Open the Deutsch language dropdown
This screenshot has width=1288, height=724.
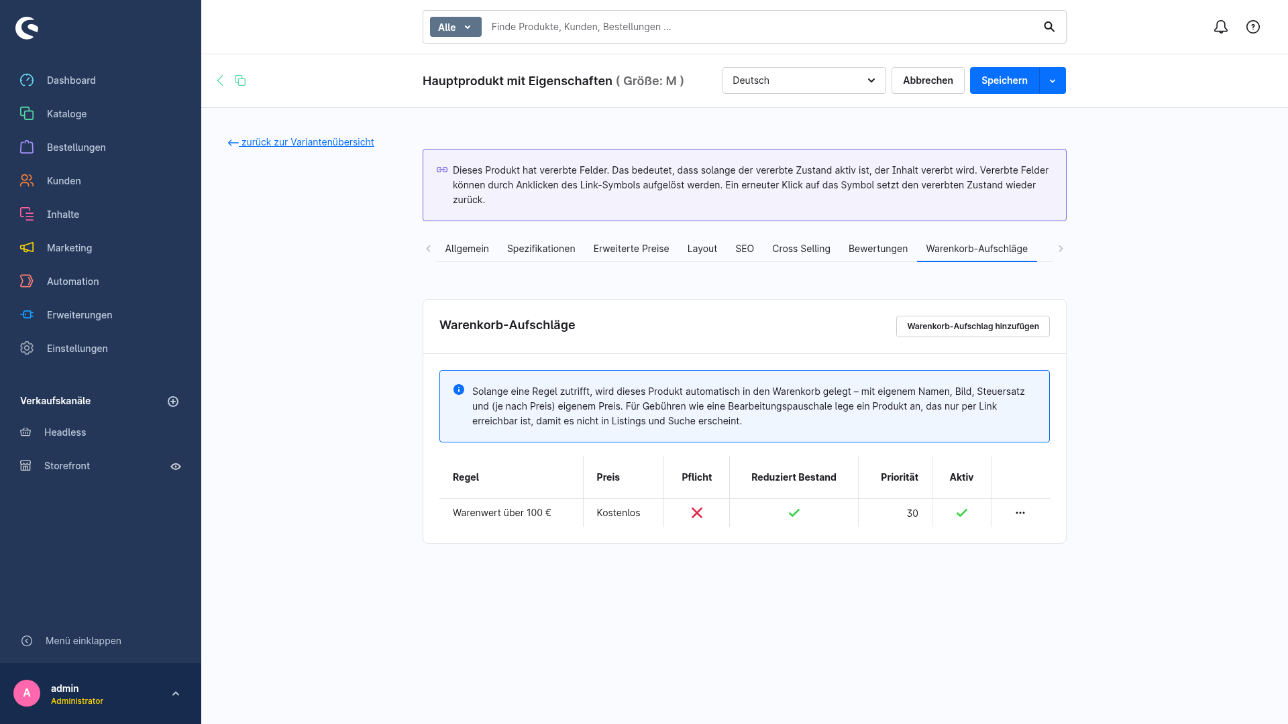pos(804,80)
